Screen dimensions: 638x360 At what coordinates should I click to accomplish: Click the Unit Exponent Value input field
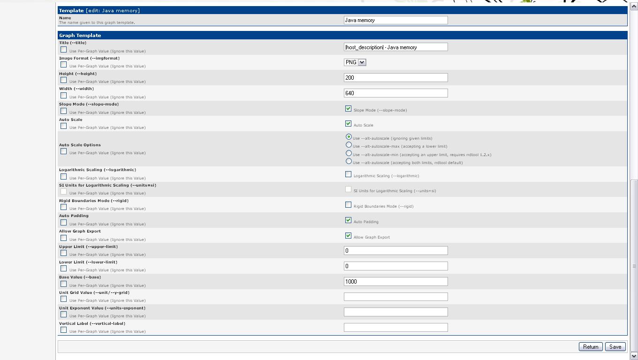coord(396,312)
